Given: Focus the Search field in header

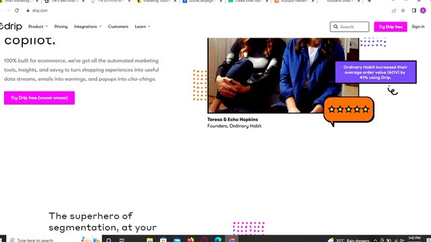Looking at the screenshot, I should point(350,27).
